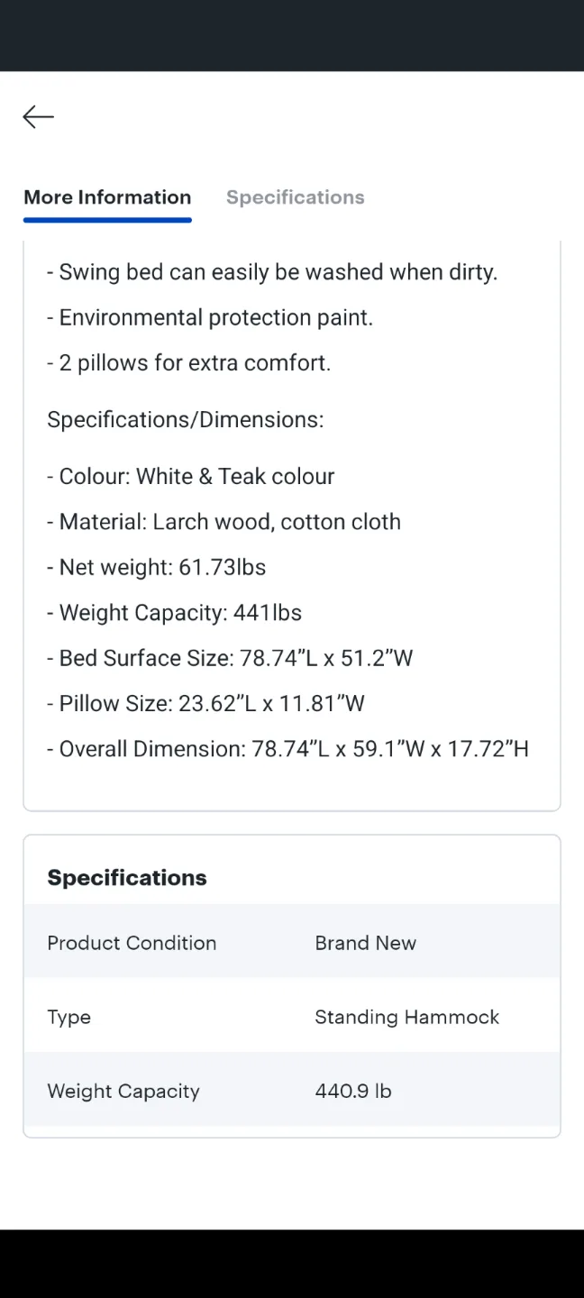This screenshot has height=1298, width=584.
Task: Switch to the Specifications tab
Action: tap(296, 197)
